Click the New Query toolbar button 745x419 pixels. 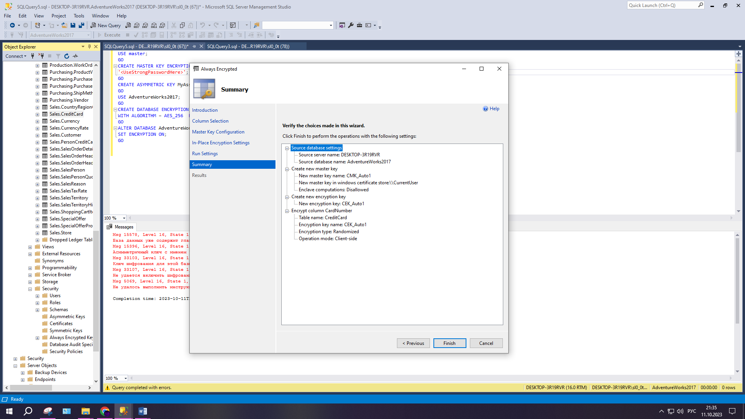(106, 25)
